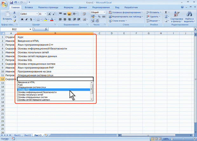197x141 pixels.
Task: Open the Данные ribbon tab
Action: point(83,7)
